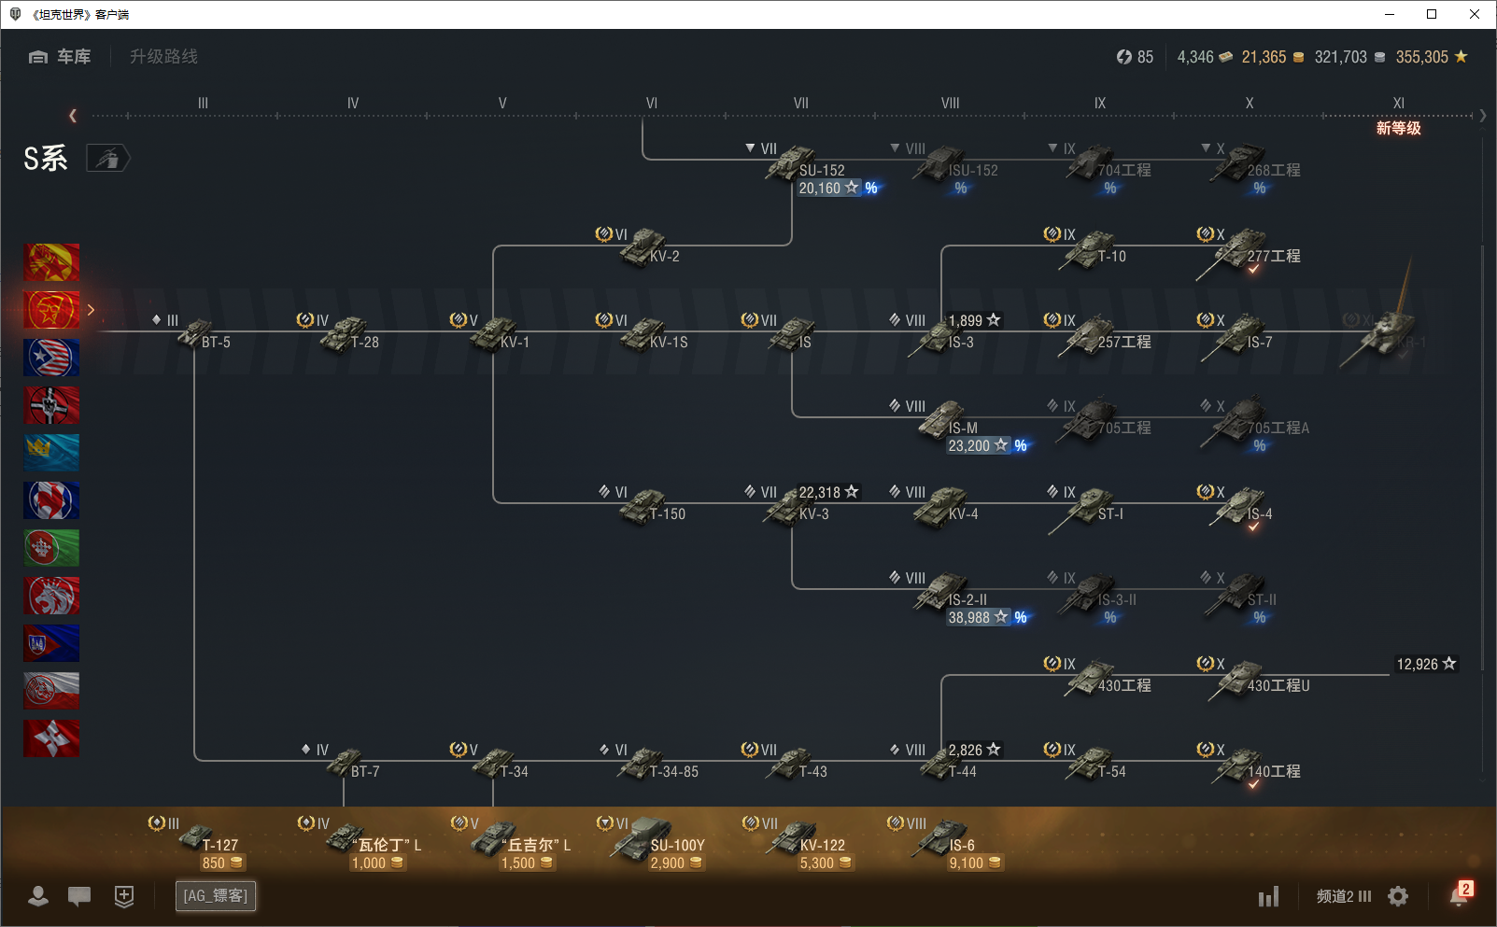This screenshot has width=1497, height=927.
Task: Select the American stars-and-stripes nation flag
Action: 51,358
